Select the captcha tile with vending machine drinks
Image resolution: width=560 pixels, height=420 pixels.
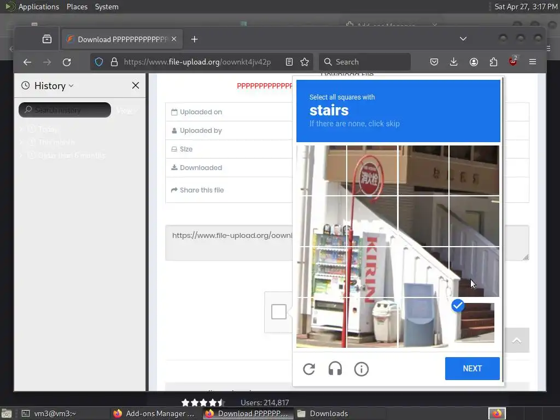click(321, 272)
